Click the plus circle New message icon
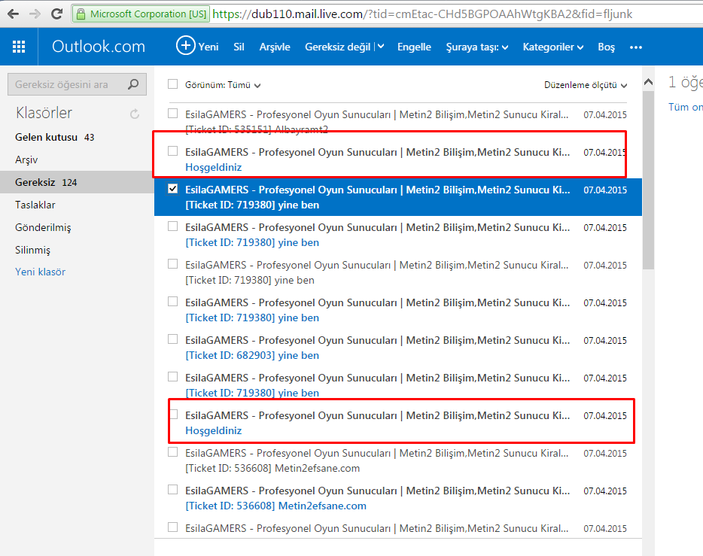Viewport: 703px width, 556px height. tap(186, 45)
